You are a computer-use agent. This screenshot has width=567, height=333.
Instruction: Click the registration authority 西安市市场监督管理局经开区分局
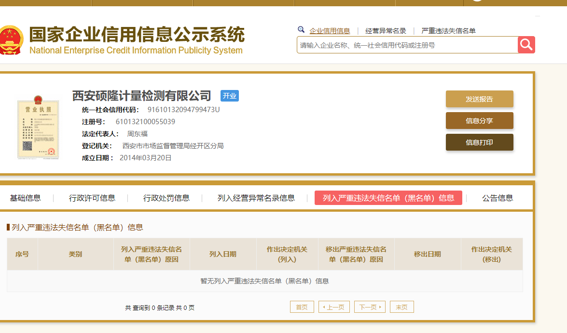pyautogui.click(x=173, y=146)
